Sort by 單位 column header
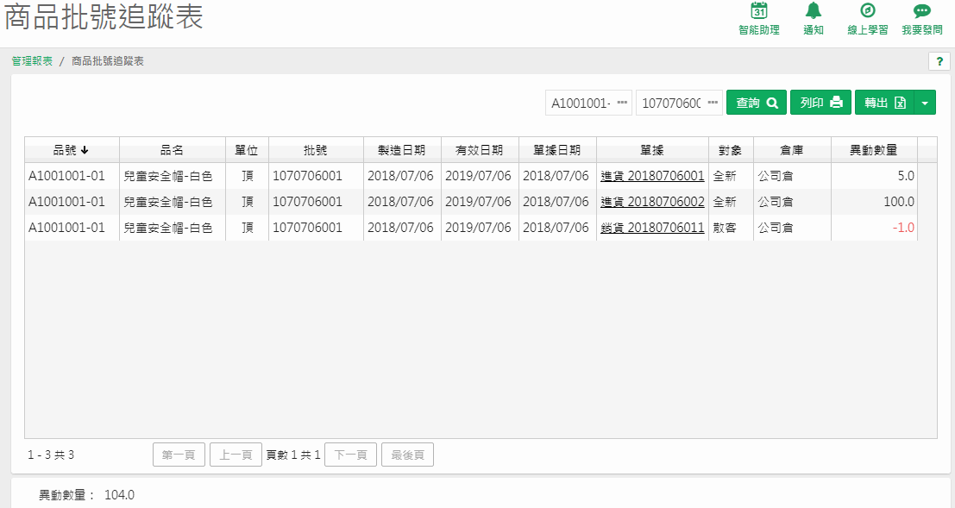This screenshot has height=508, width=955. 247,150
